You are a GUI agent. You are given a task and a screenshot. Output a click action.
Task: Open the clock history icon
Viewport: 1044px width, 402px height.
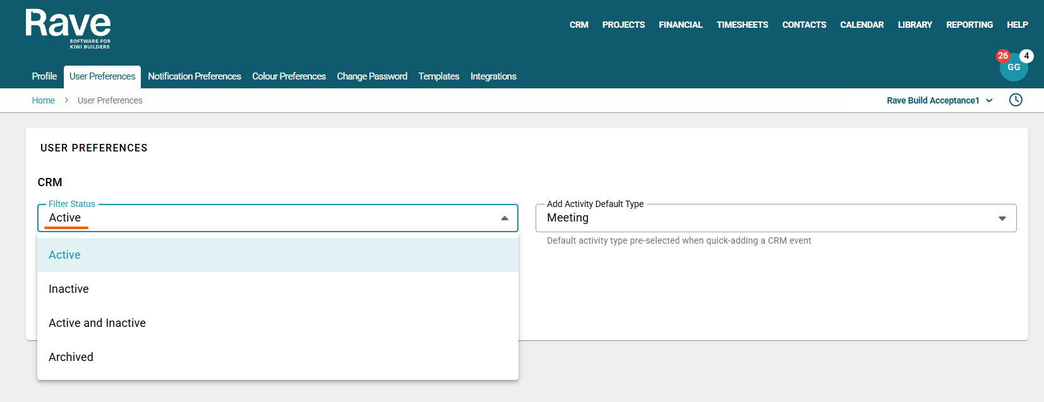point(1015,100)
